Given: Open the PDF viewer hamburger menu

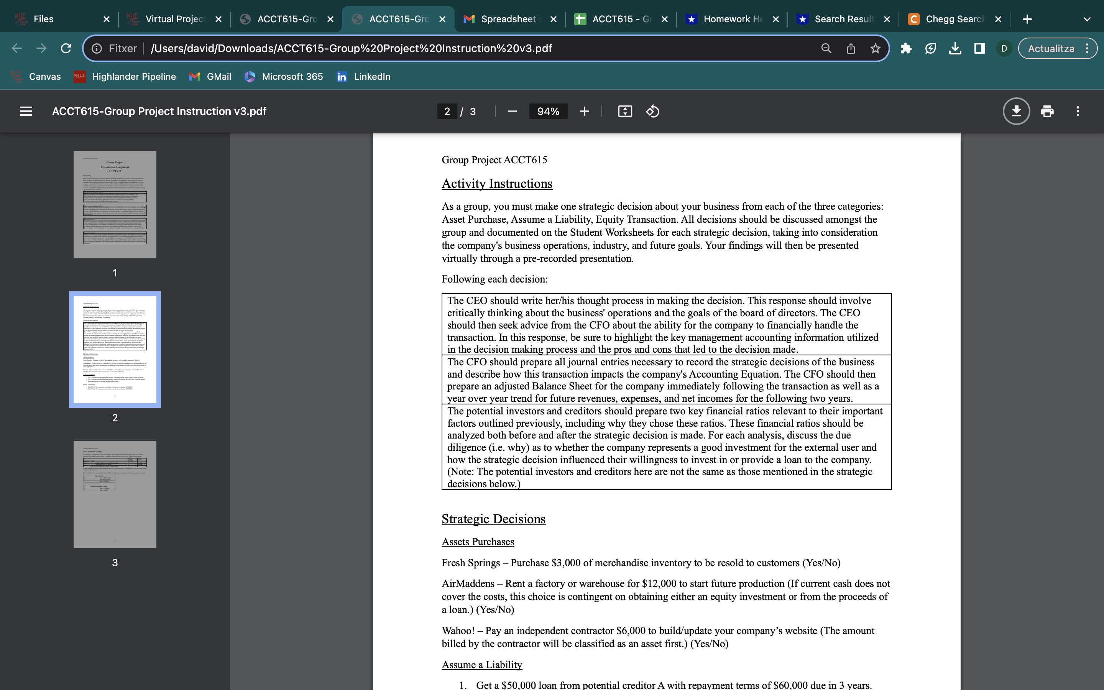Looking at the screenshot, I should pyautogui.click(x=26, y=111).
